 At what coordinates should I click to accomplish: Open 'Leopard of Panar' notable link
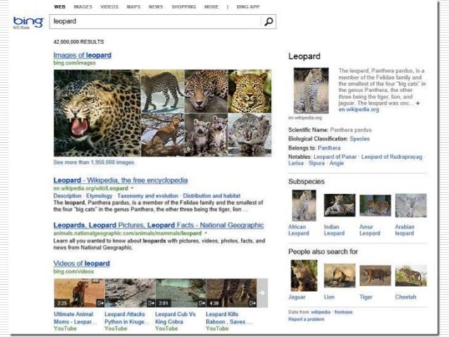[335, 157]
